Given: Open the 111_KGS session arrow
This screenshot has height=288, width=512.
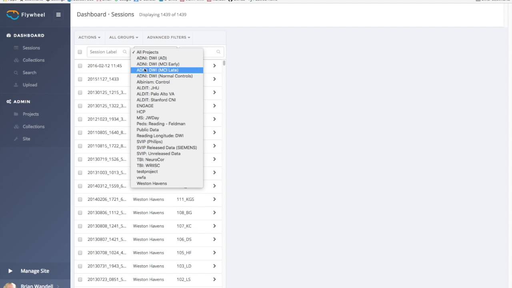Looking at the screenshot, I should pos(214,199).
